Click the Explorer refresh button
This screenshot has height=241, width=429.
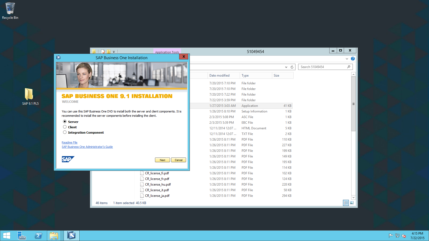[292, 67]
